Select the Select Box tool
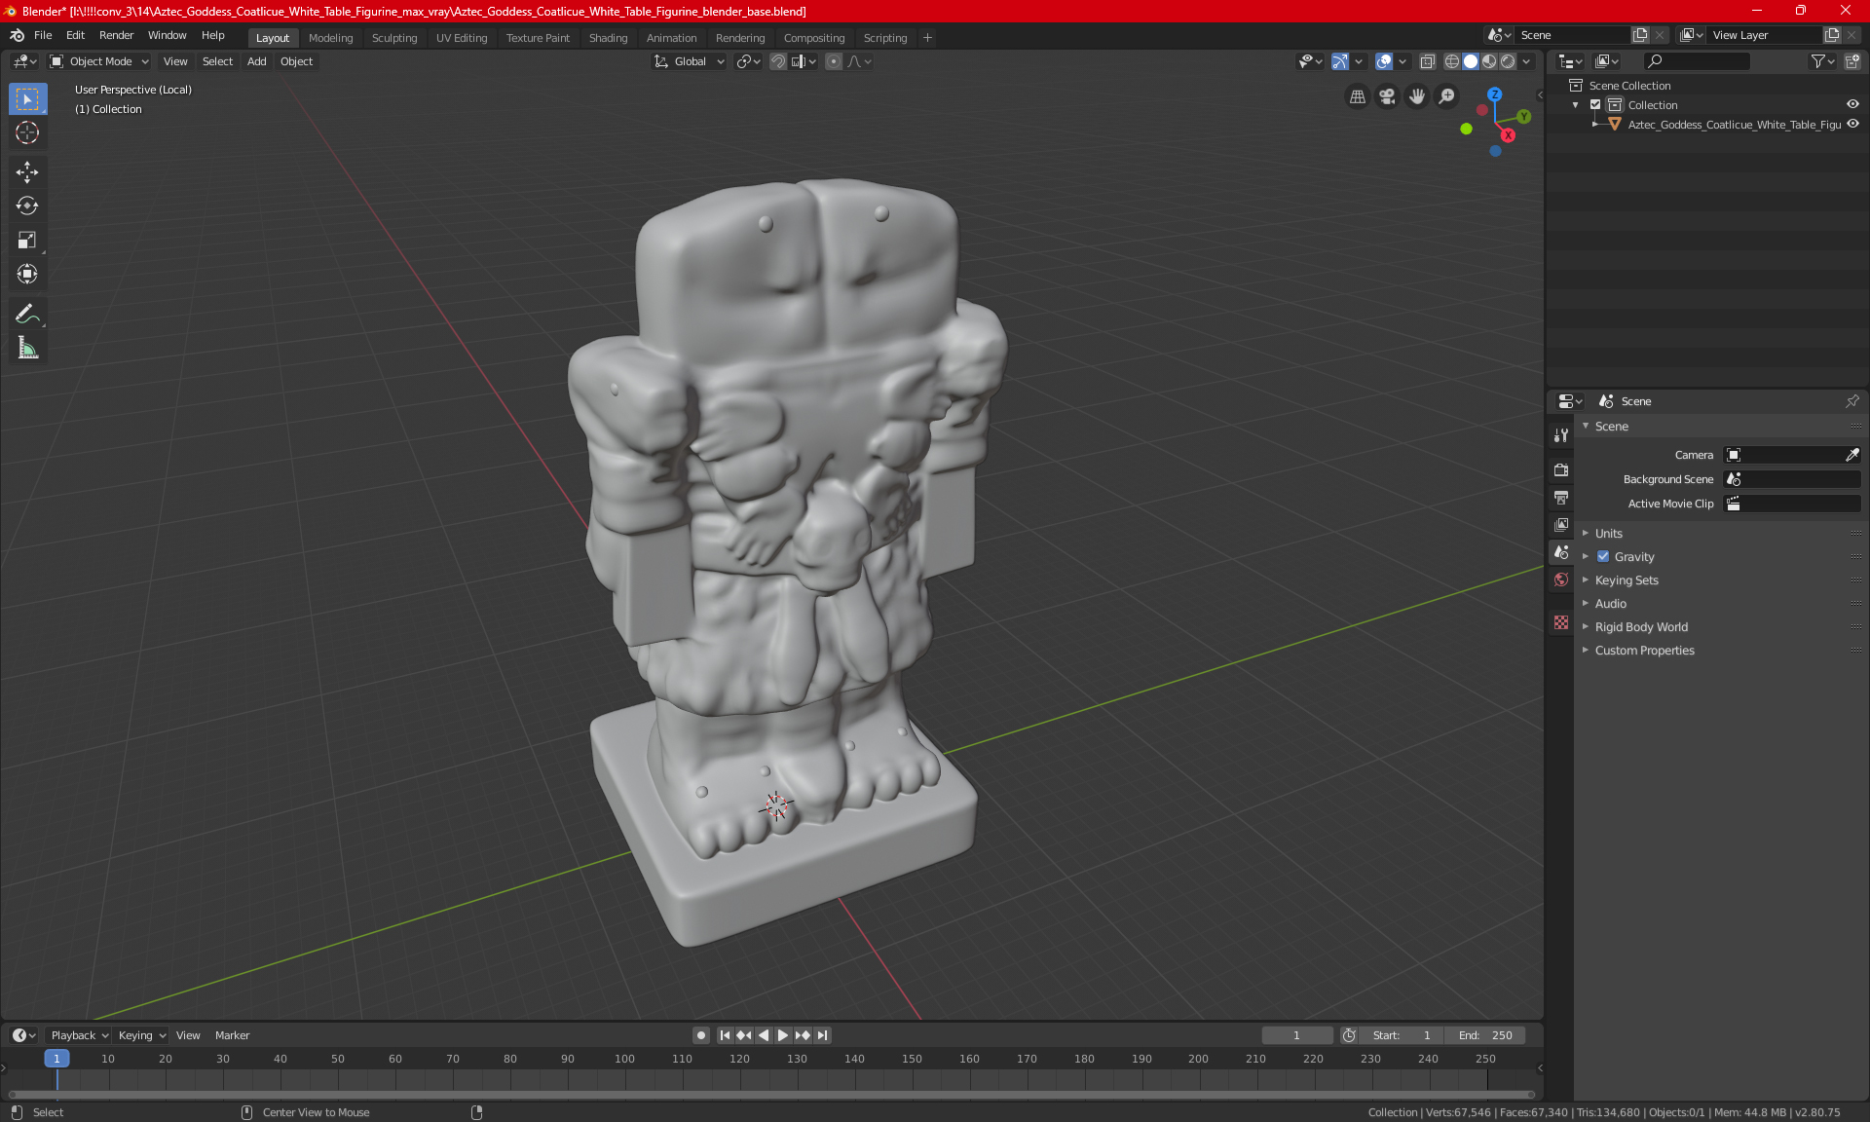The height and width of the screenshot is (1122, 1870). [27, 99]
